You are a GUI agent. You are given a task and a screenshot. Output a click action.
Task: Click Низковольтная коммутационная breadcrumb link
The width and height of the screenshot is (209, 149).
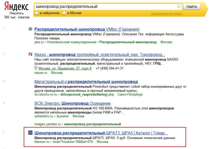[x=71, y=42]
